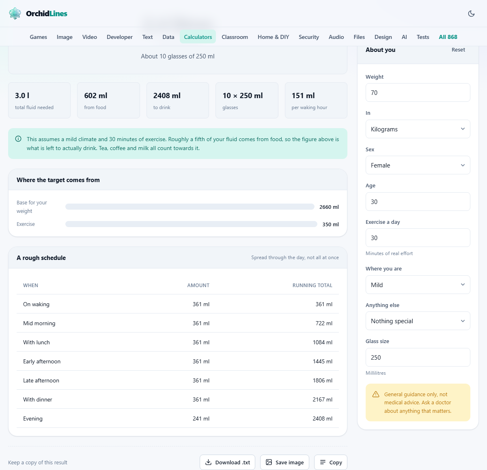This screenshot has width=487, height=470.
Task: Click the 2408 ml to drink card
Action: tap(178, 101)
